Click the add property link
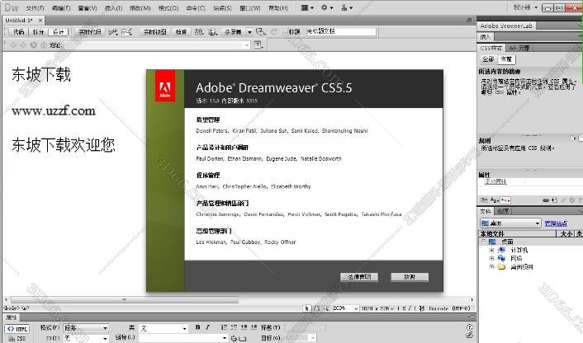Viewport: 583px width, 343px height. click(495, 181)
